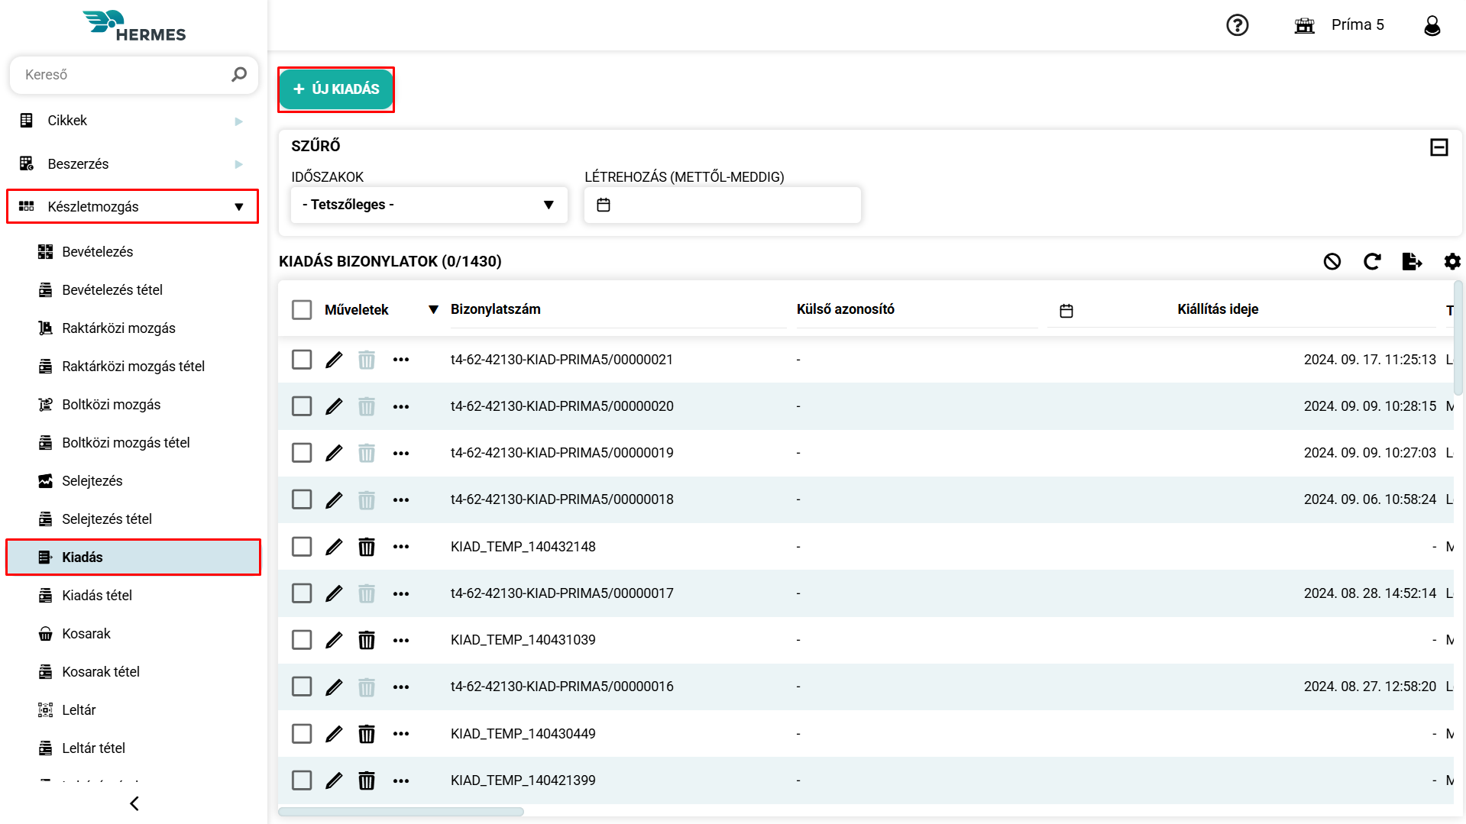The height and width of the screenshot is (824, 1466).
Task: Toggle the select-all checkbox in header
Action: click(302, 309)
